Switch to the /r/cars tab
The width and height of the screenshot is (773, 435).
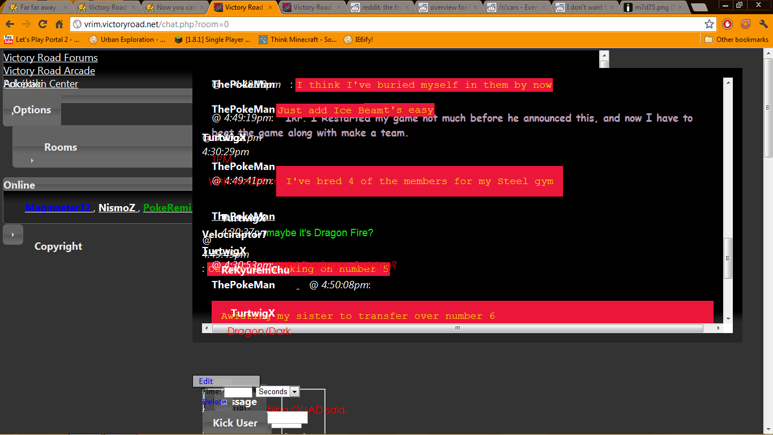[517, 7]
